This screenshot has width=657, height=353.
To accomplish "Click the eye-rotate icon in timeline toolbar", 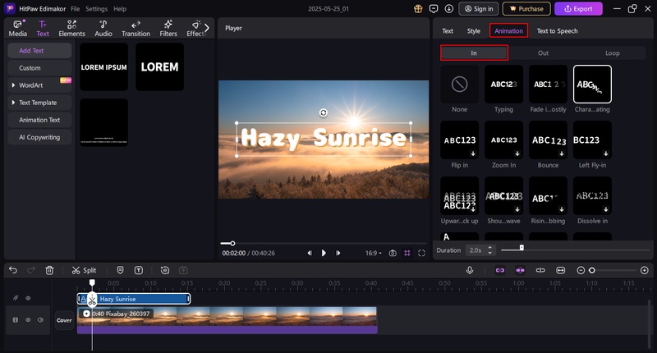I will [165, 270].
